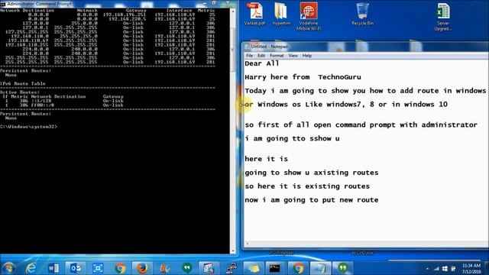Click the control panel icon in taskbar
The width and height of the screenshot is (489, 275).
tap(209, 268)
